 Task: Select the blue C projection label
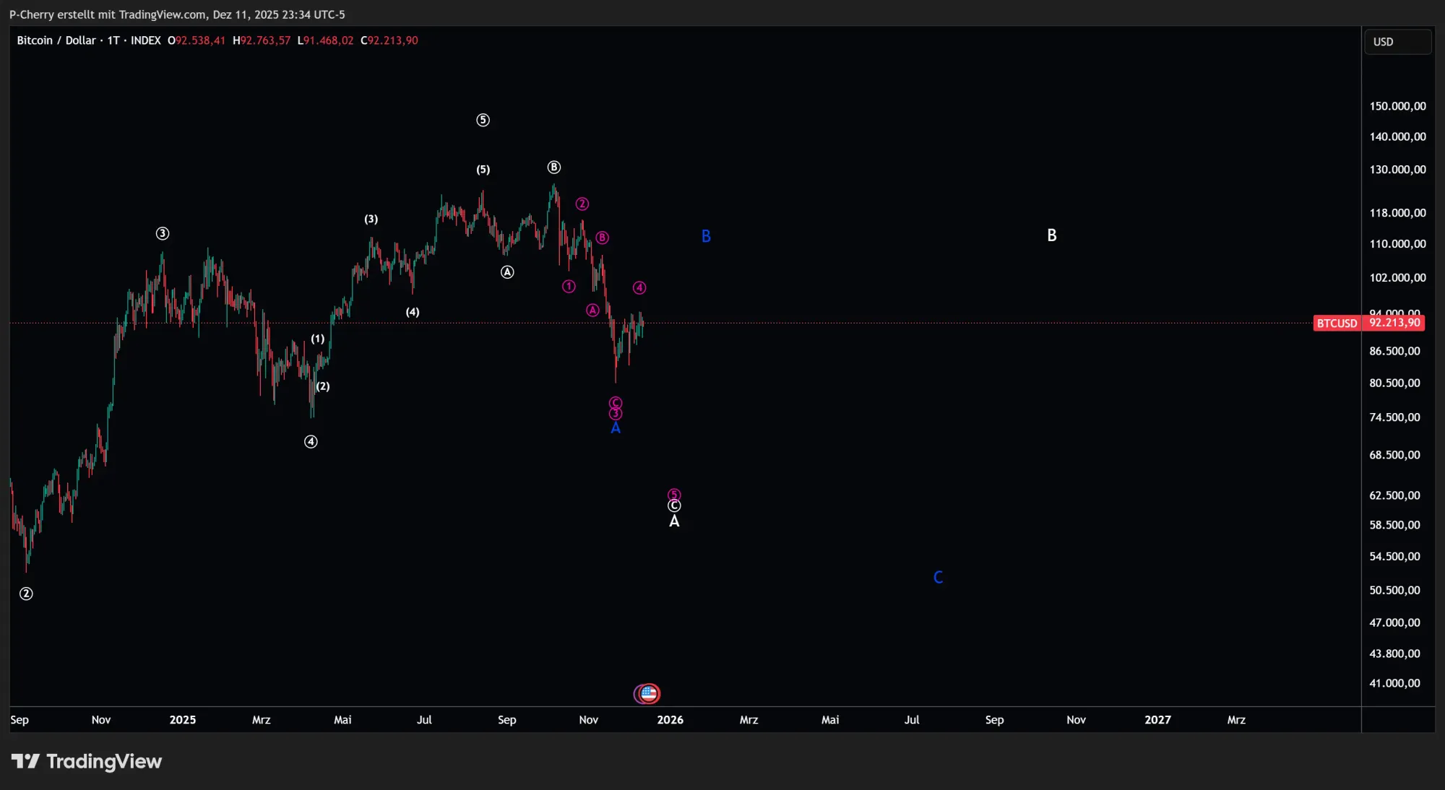[938, 577]
